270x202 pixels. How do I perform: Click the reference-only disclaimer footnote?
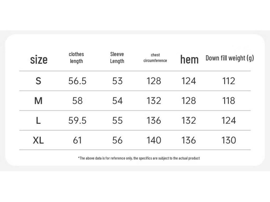(139, 158)
